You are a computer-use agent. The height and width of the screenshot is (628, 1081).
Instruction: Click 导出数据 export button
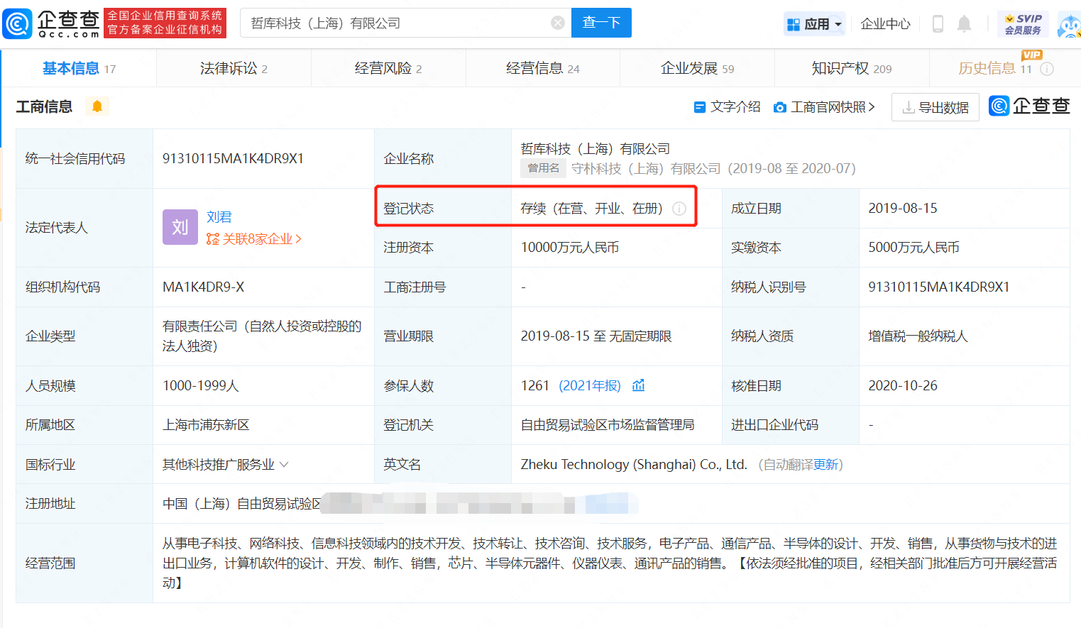click(935, 107)
